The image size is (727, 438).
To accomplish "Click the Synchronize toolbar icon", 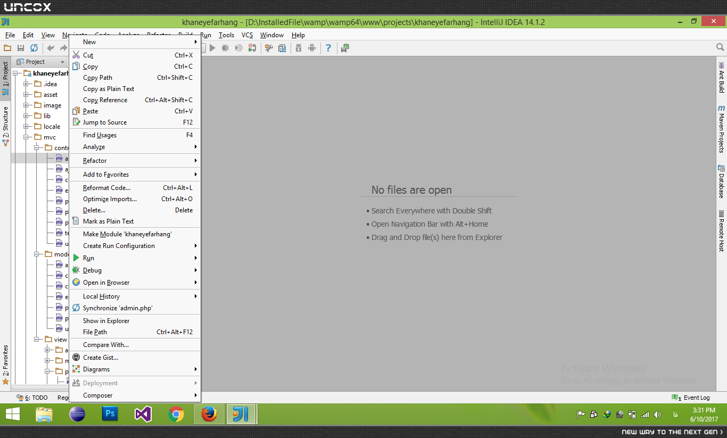I will (34, 48).
